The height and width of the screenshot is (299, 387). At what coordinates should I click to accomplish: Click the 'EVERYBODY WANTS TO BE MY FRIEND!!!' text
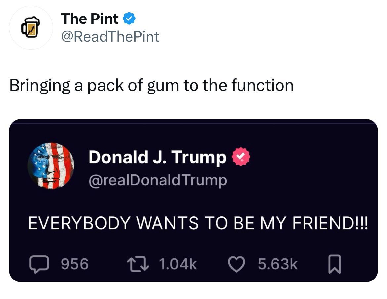point(198,223)
